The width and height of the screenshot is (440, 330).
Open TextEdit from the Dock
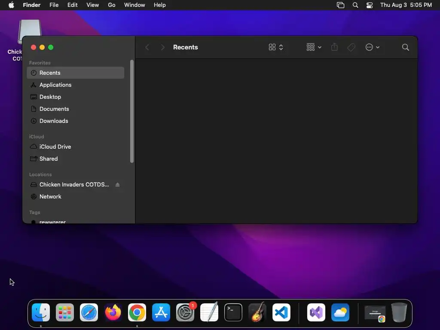(x=209, y=312)
